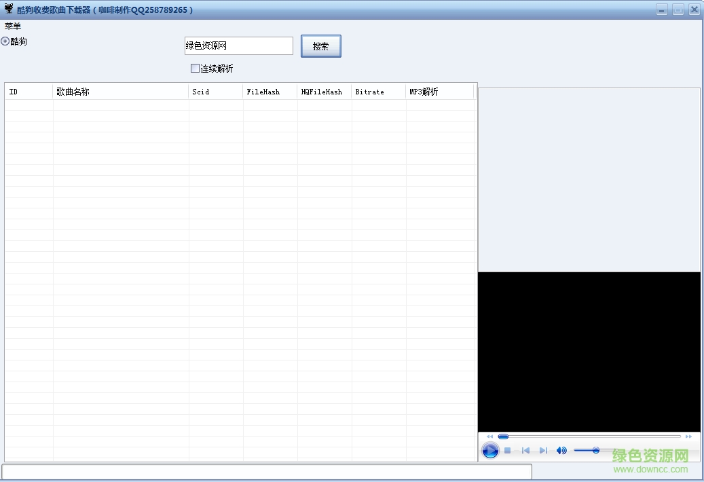The width and height of the screenshot is (704, 482).
Task: Click the MP3解析 column header
Action: [x=440, y=91]
